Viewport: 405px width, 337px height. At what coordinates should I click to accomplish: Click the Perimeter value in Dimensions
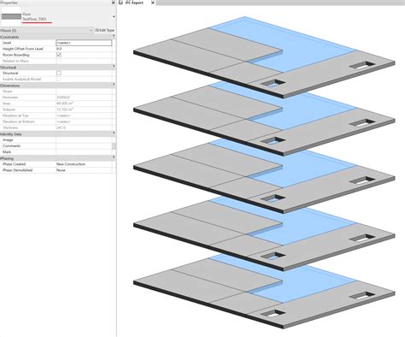(x=63, y=98)
